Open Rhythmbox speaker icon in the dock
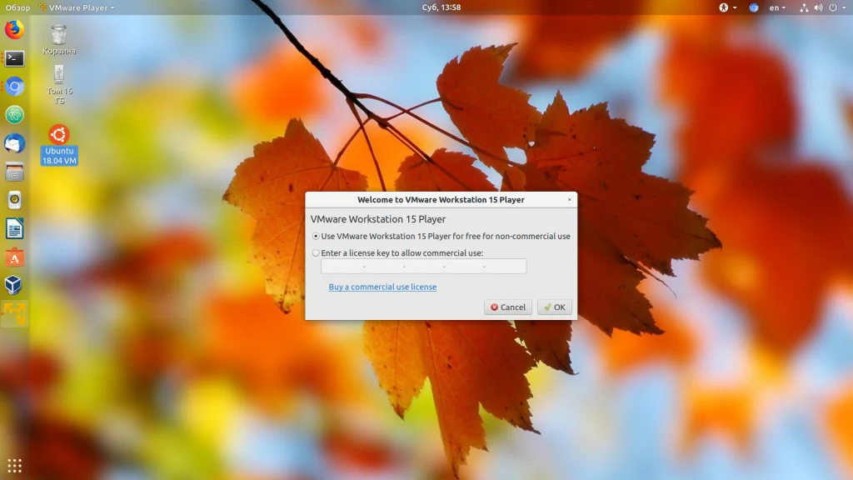The width and height of the screenshot is (853, 480). click(x=15, y=200)
